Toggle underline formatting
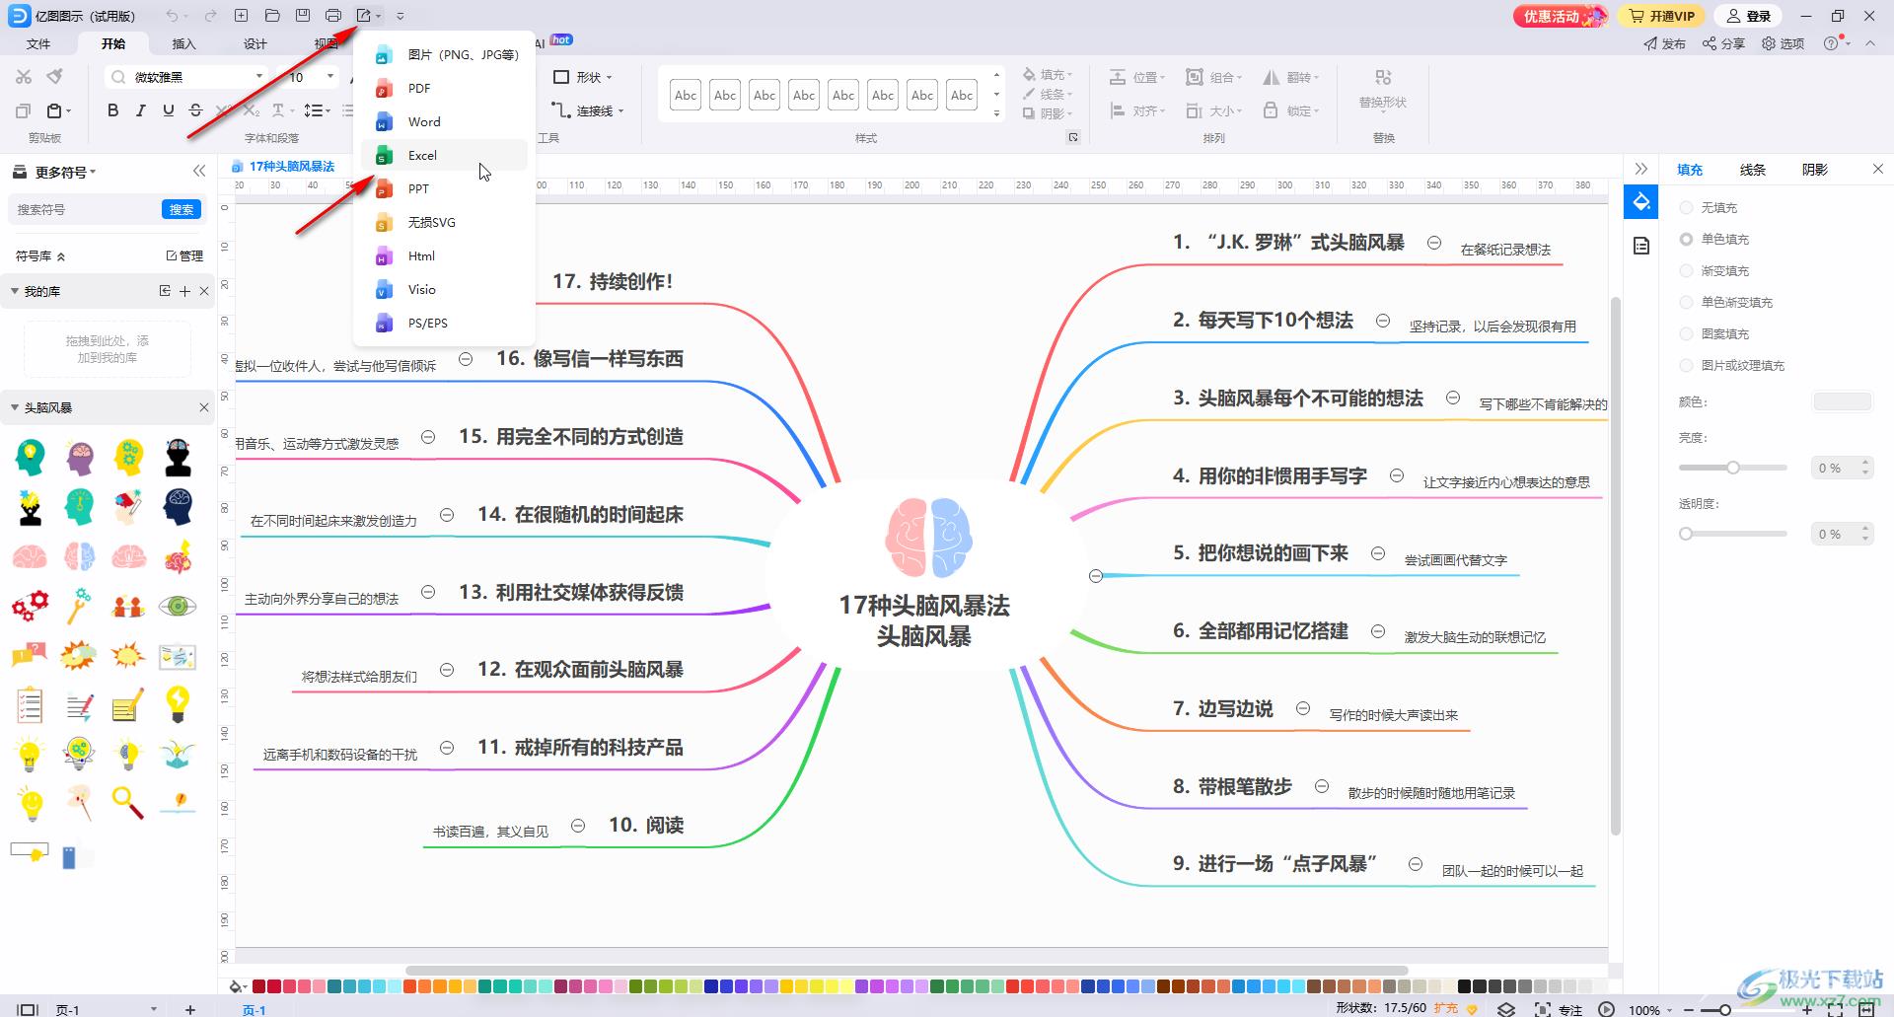 click(x=169, y=110)
